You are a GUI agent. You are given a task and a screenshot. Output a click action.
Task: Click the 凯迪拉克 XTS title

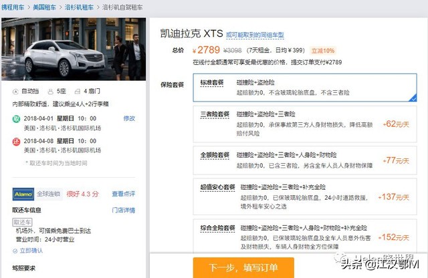click(x=192, y=33)
